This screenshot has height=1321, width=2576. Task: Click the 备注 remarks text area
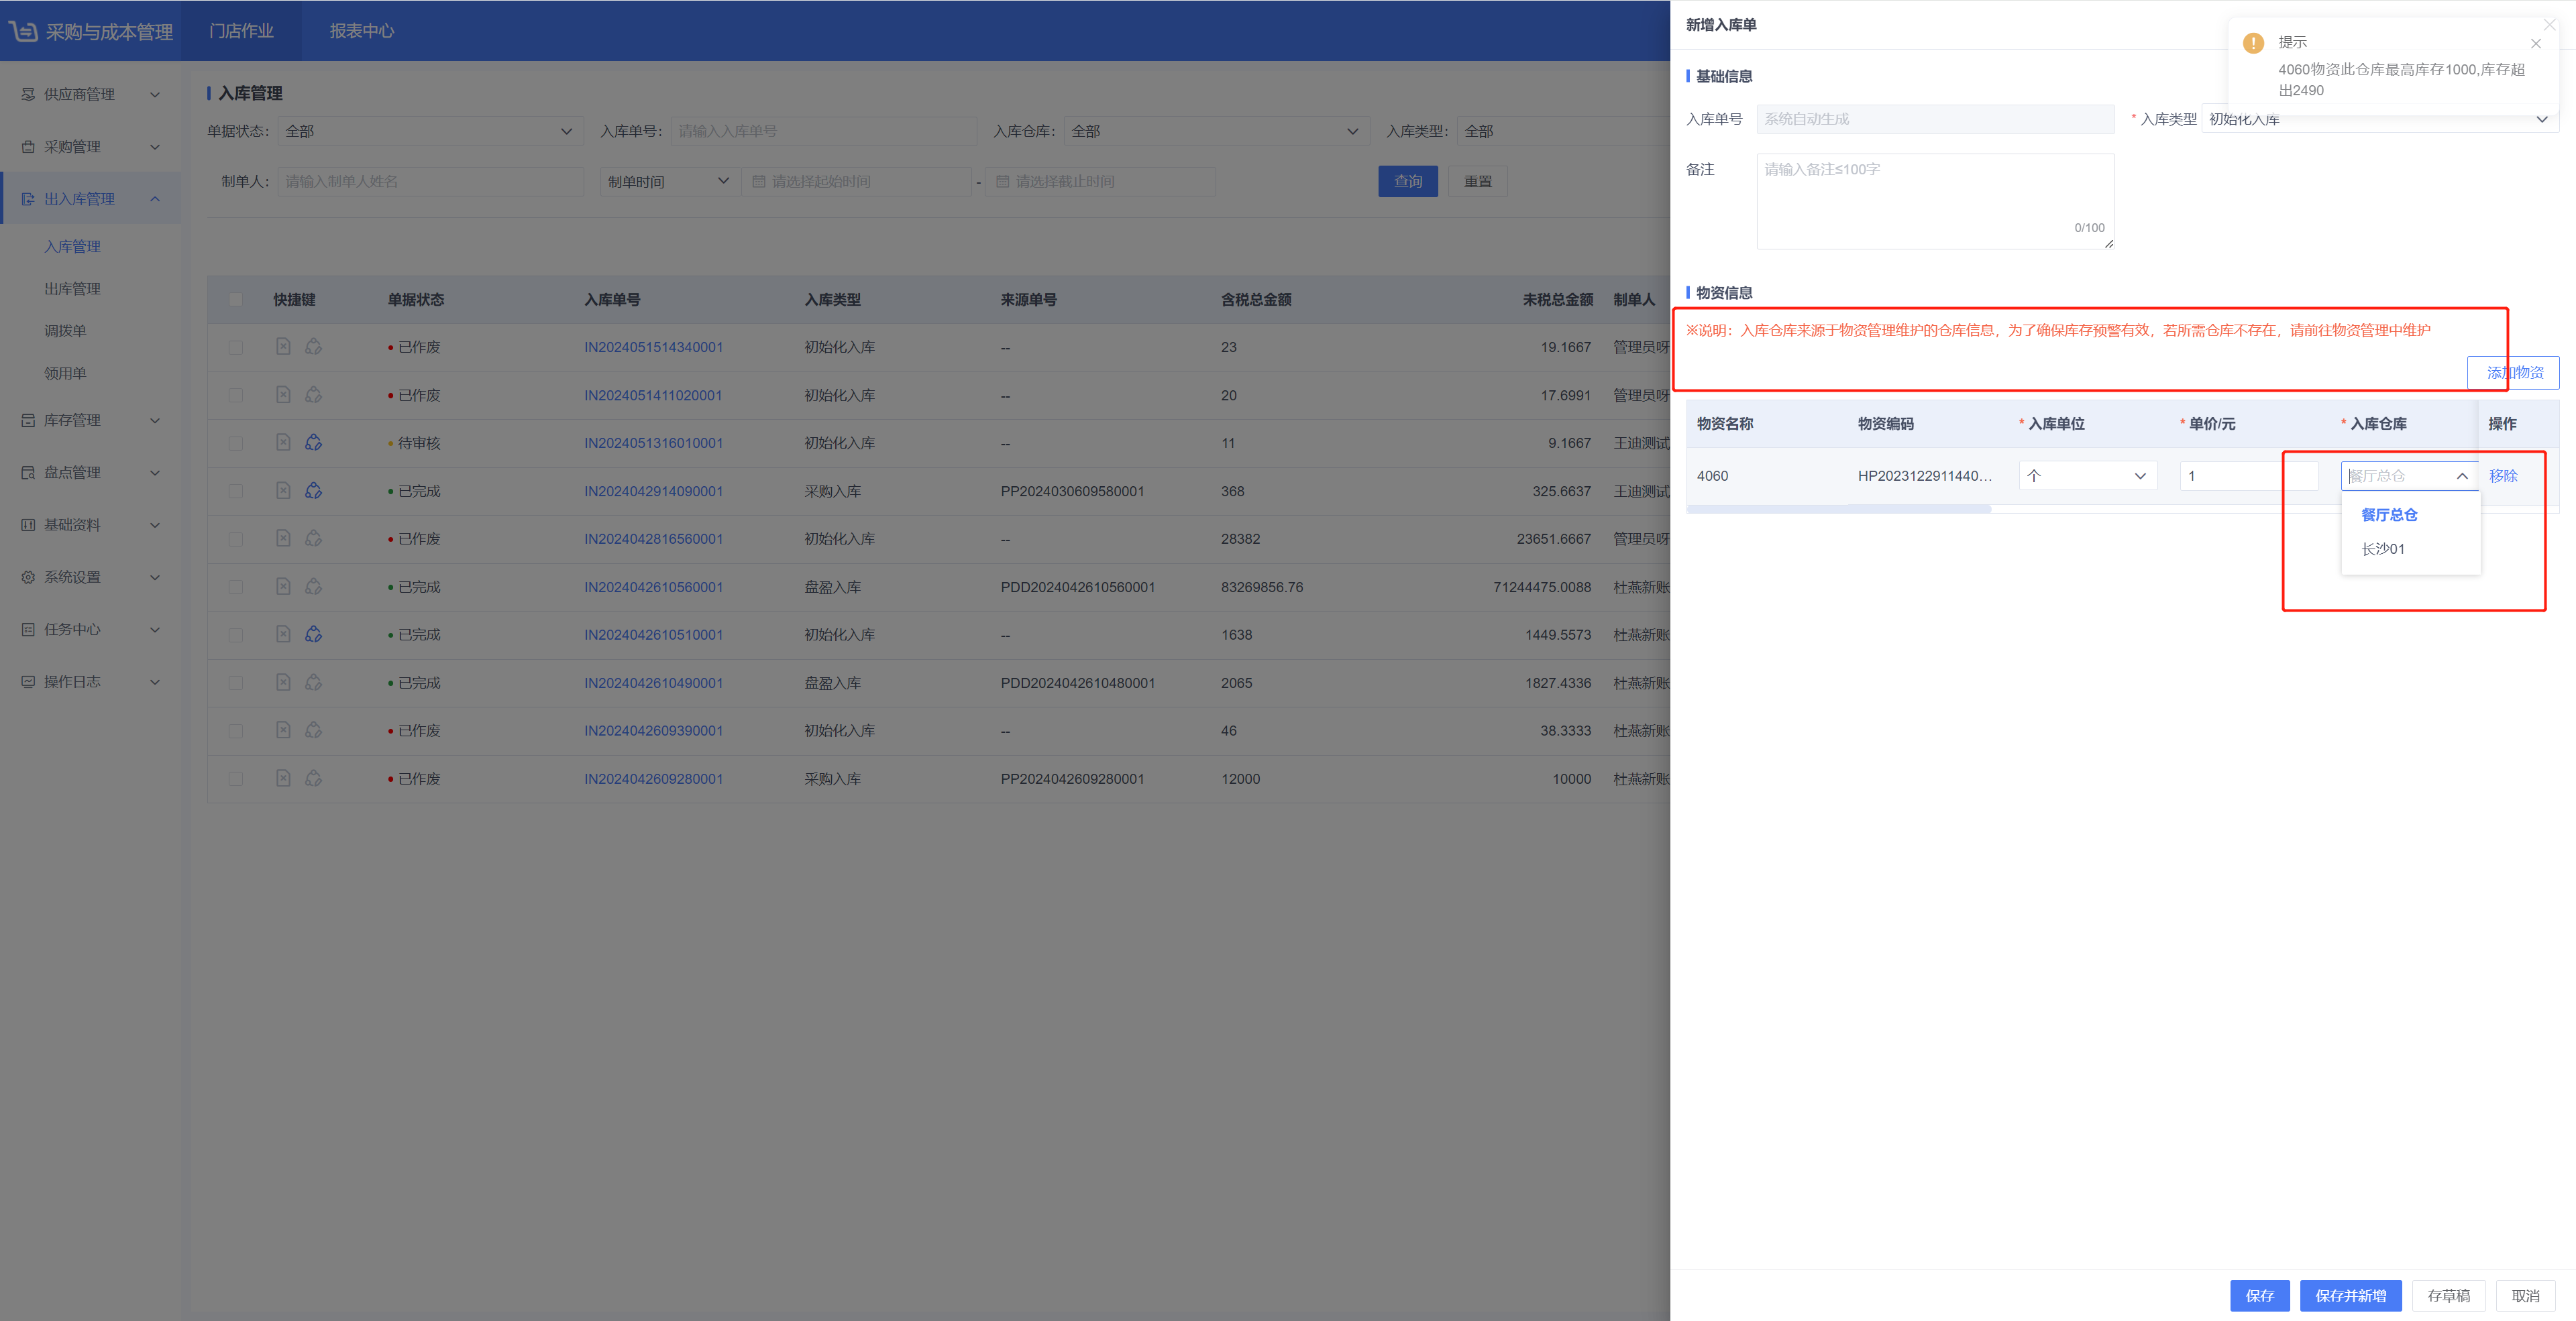[1935, 201]
